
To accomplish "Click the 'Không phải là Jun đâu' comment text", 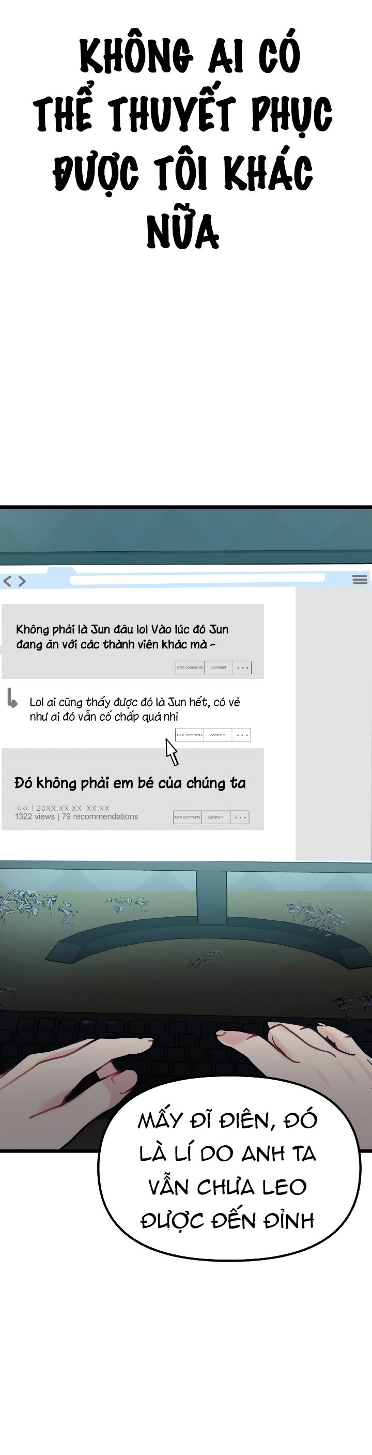I will (122, 636).
